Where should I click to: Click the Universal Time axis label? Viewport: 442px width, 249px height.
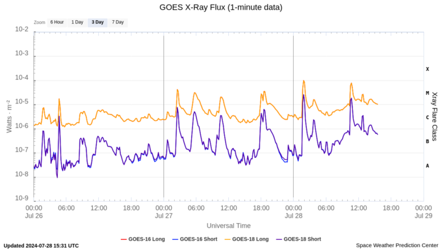pos(229,226)
